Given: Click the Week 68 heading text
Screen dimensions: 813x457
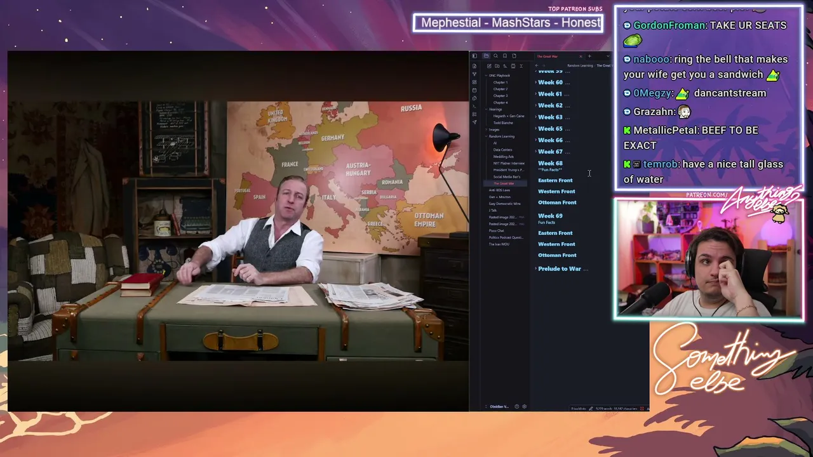Looking at the screenshot, I should click(550, 163).
